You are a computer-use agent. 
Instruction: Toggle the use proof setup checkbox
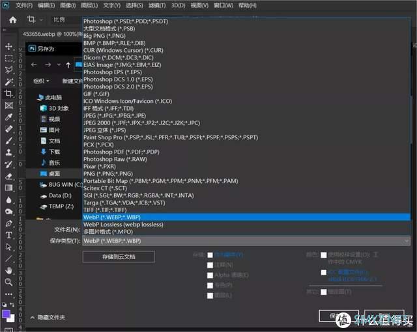[324, 255]
